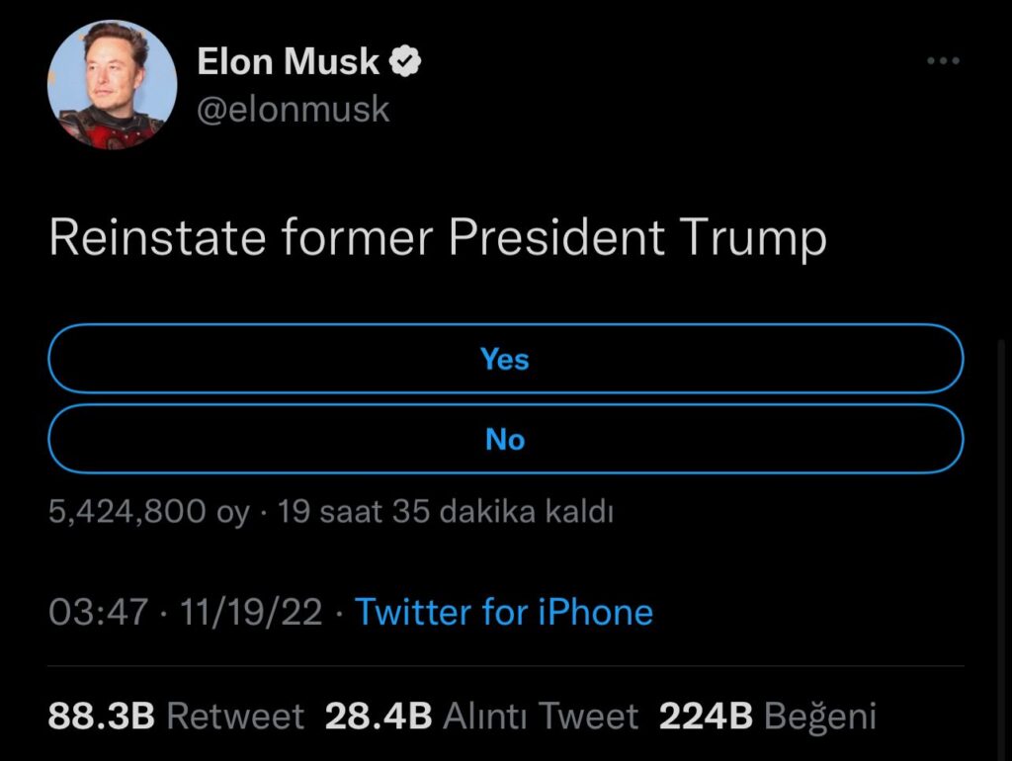Open Elon Musk's profile picture
The width and height of the screenshot is (1012, 761).
[x=112, y=85]
